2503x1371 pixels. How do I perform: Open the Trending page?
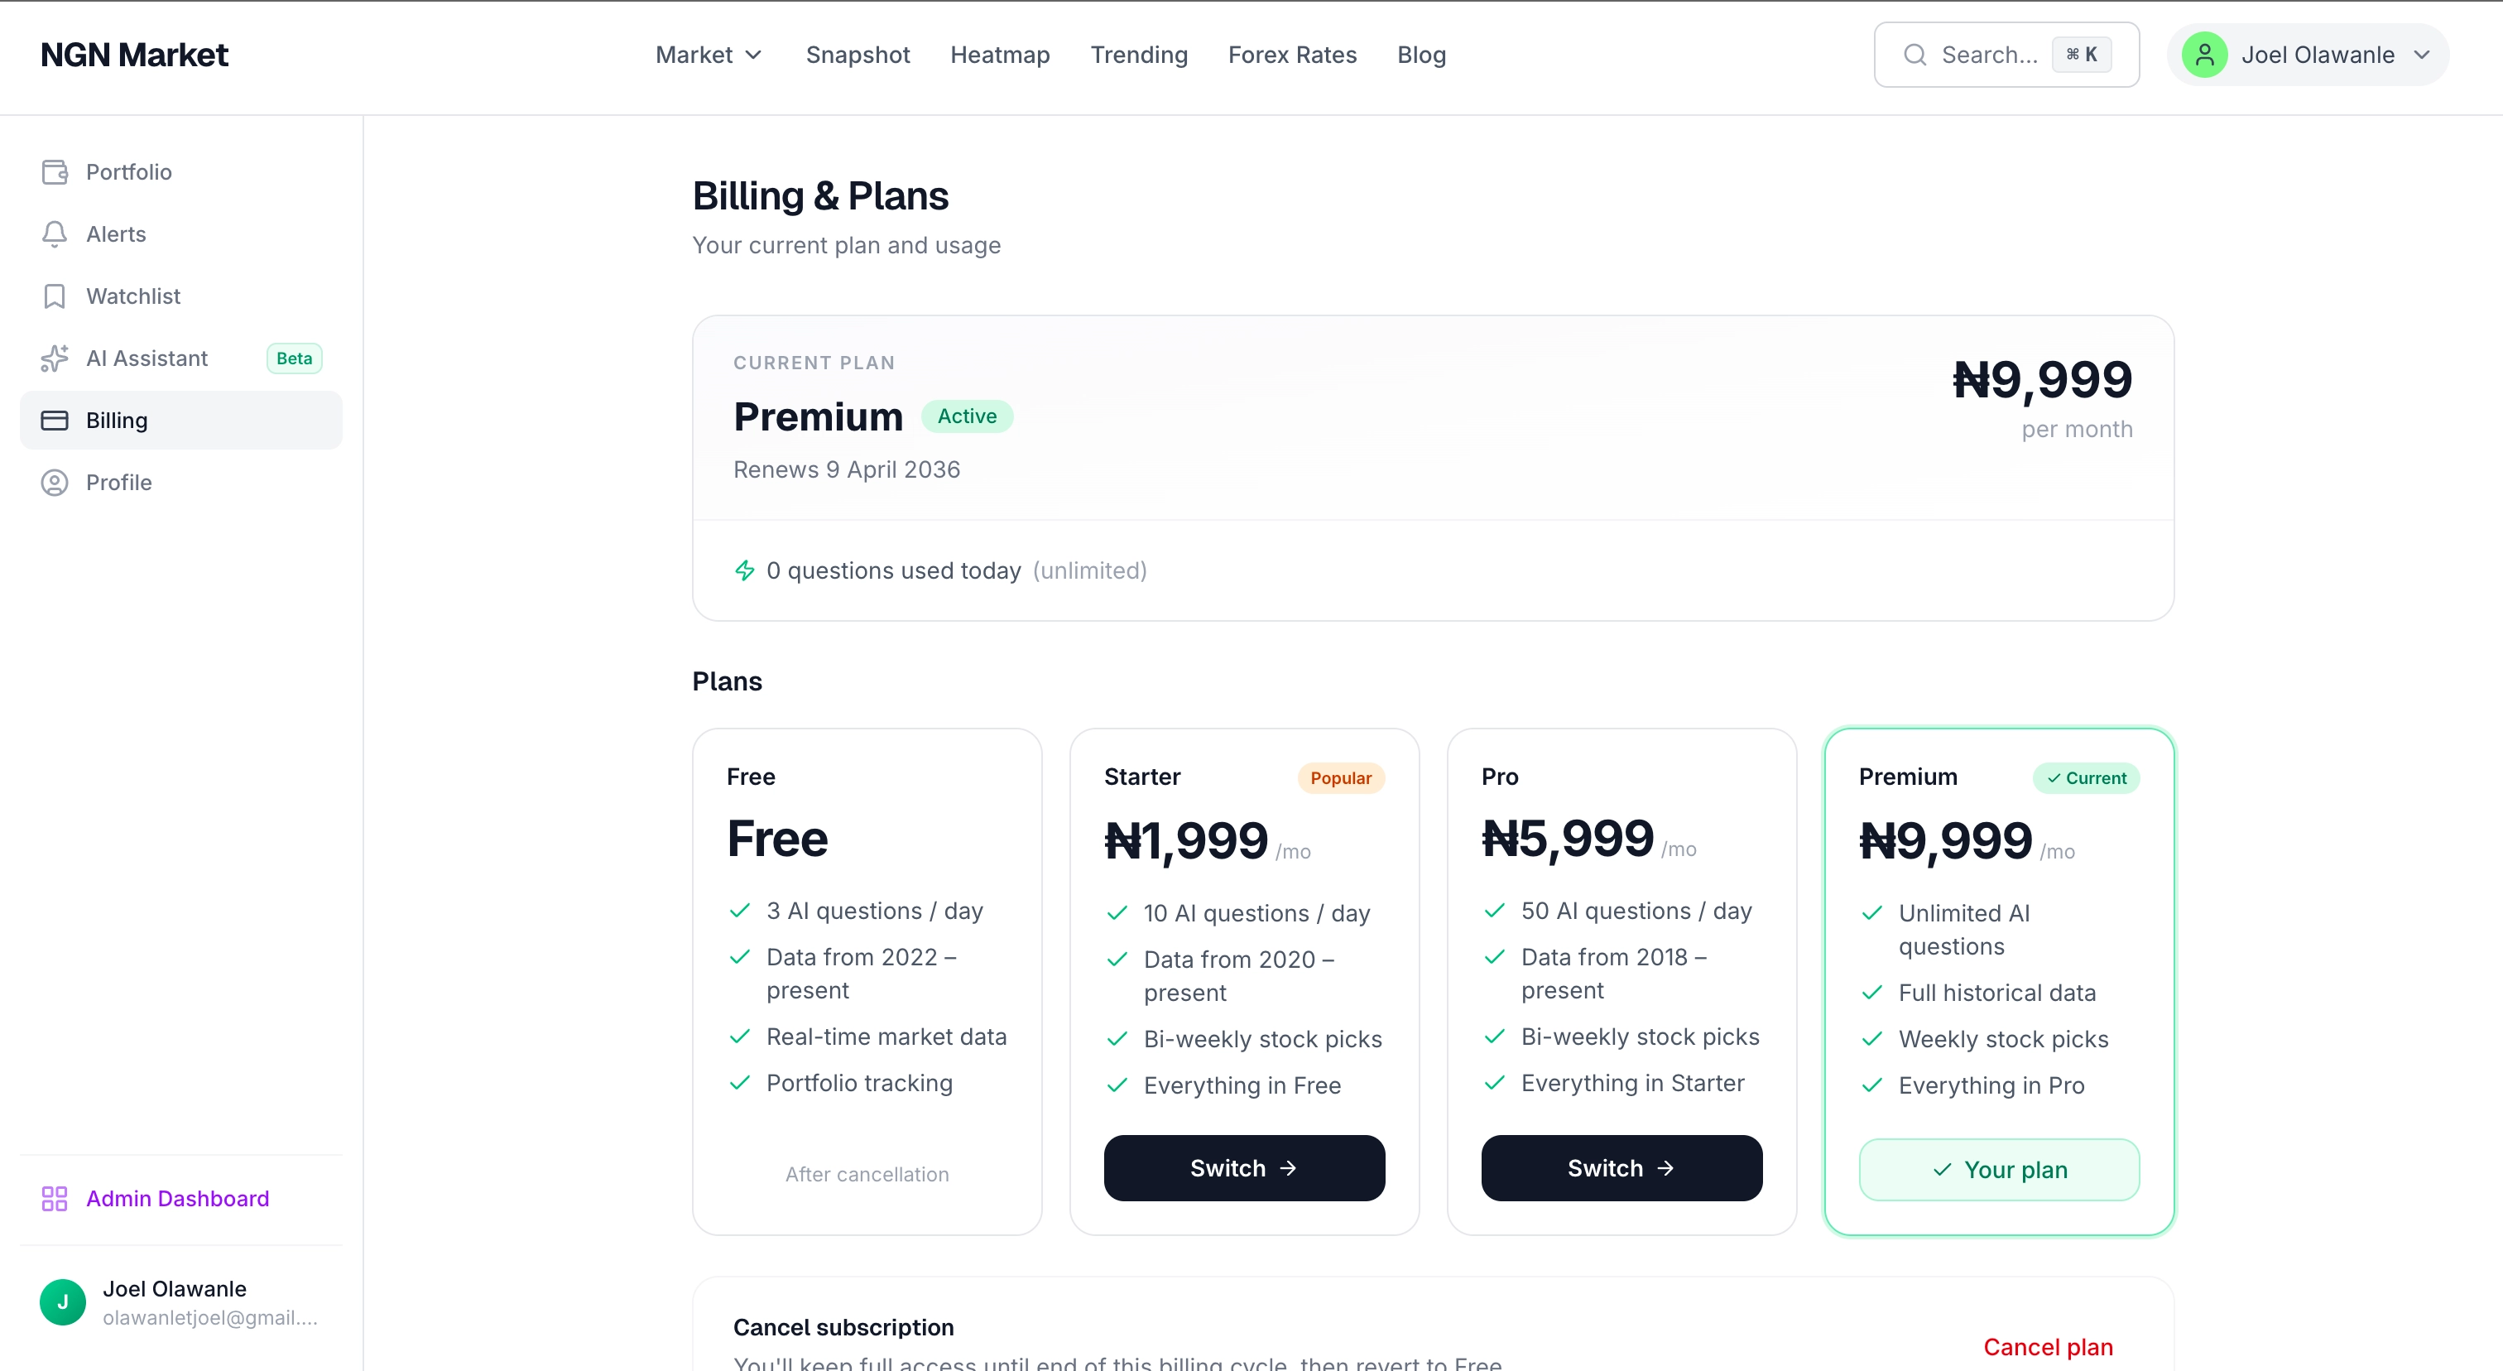pos(1139,55)
